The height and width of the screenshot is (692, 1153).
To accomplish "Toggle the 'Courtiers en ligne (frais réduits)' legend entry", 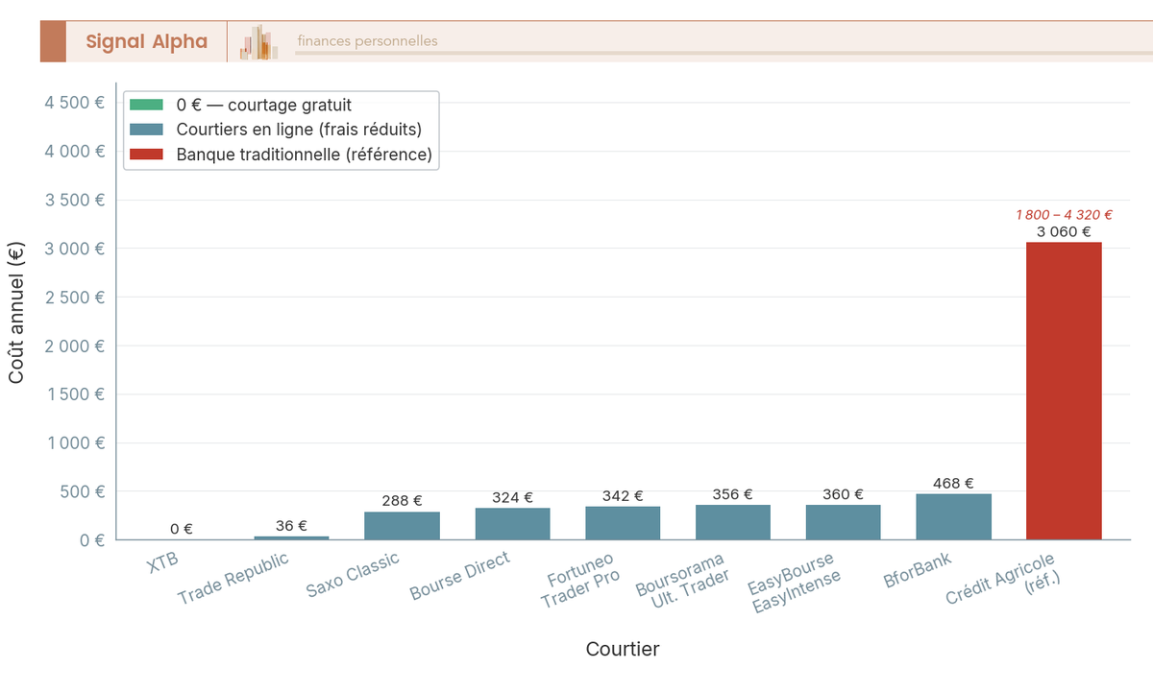I will [299, 129].
